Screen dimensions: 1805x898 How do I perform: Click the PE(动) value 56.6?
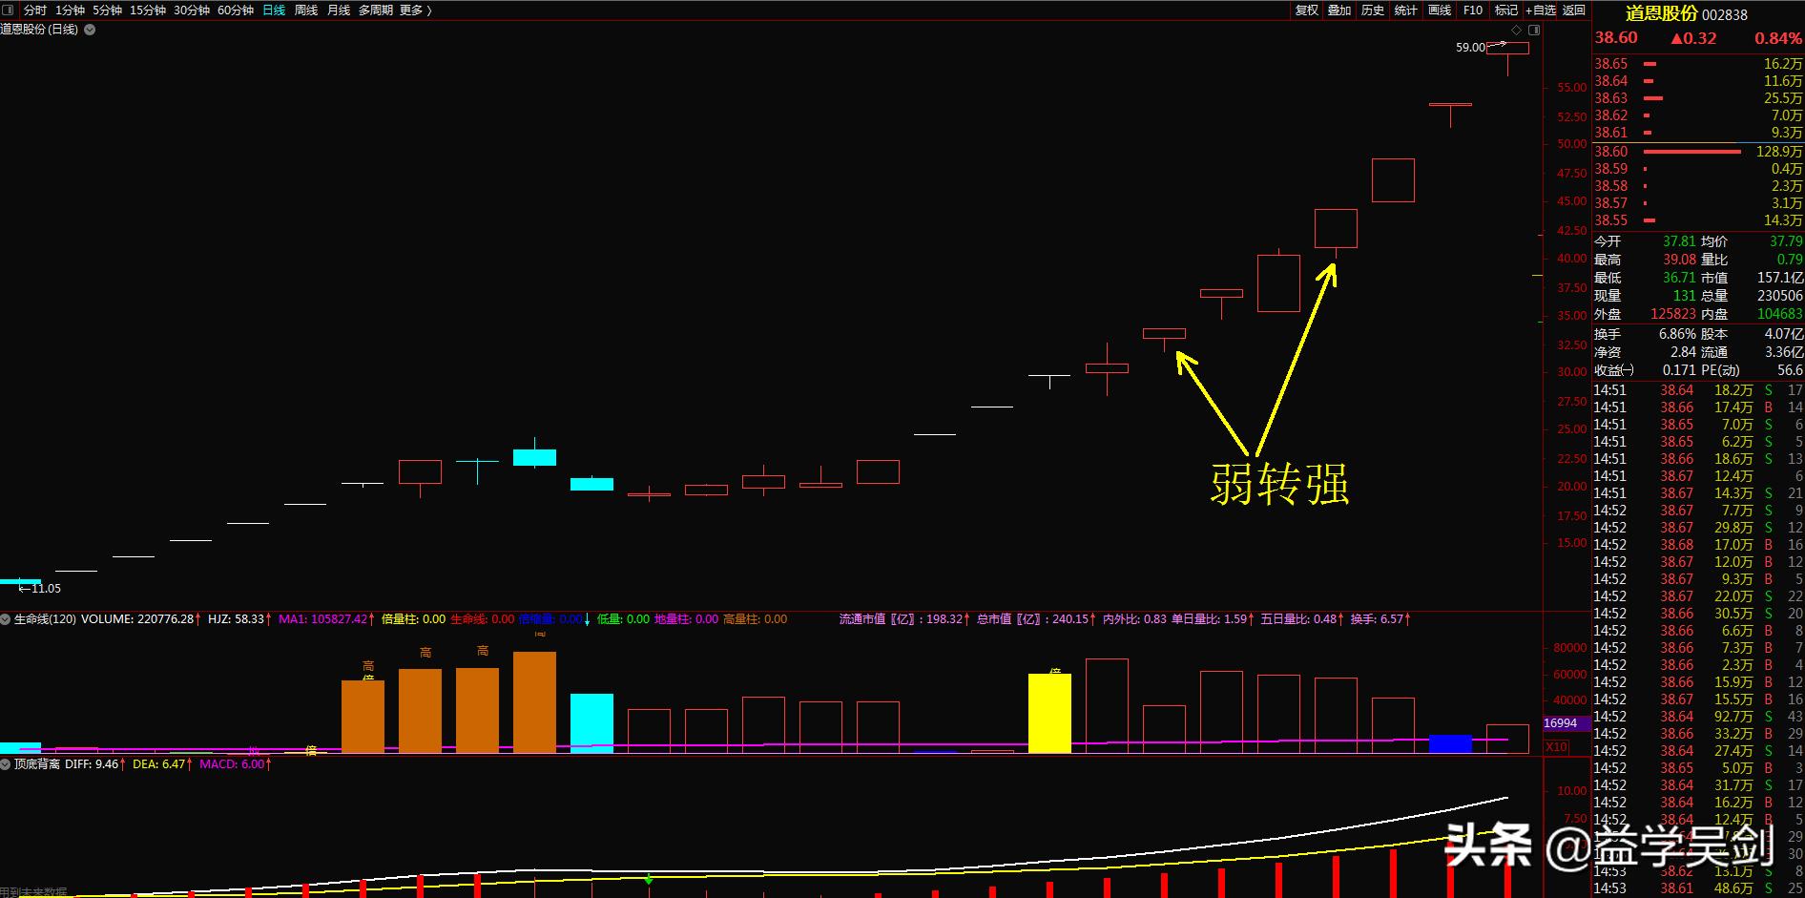pos(1790,370)
